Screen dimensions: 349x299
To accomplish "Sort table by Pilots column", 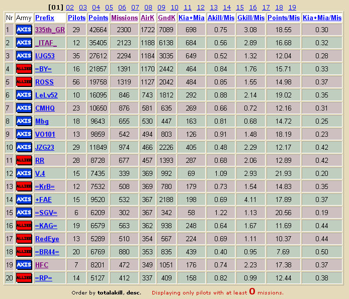I will [77, 18].
